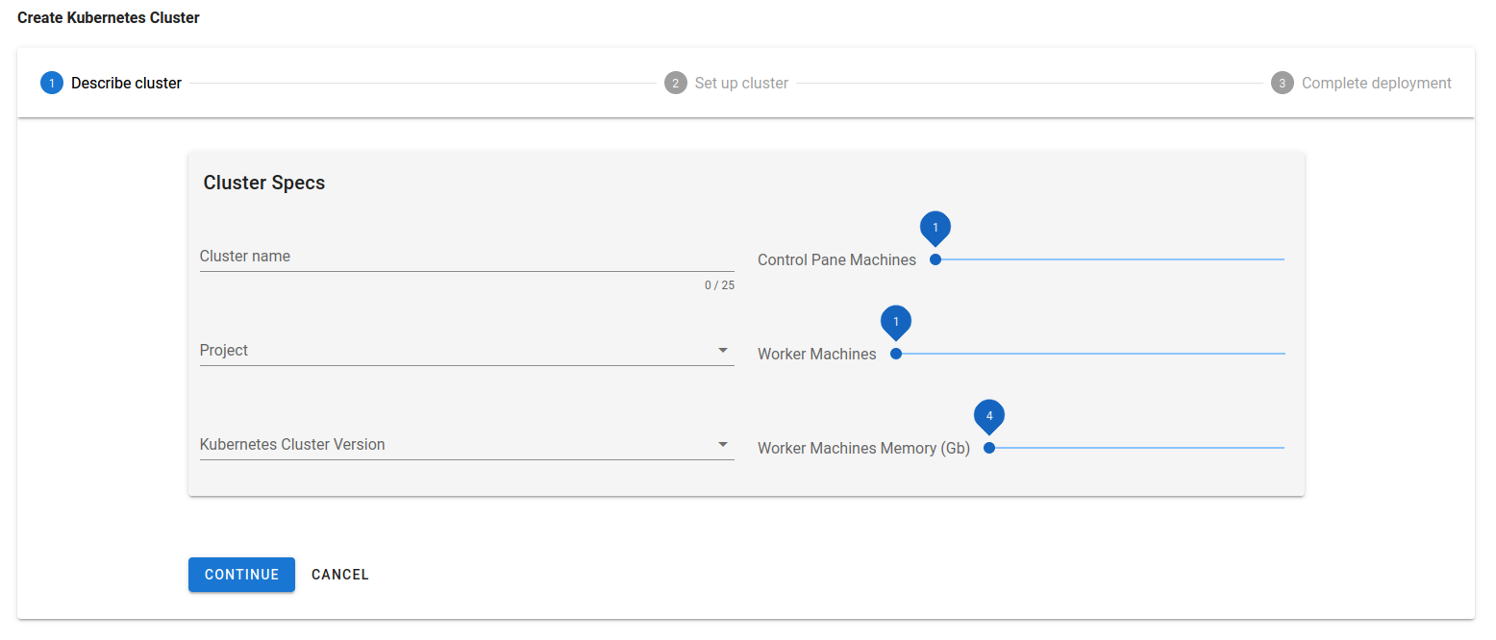Click the Worker Machines slider handle
Viewport: 1496px width, 640px height.
click(x=896, y=354)
